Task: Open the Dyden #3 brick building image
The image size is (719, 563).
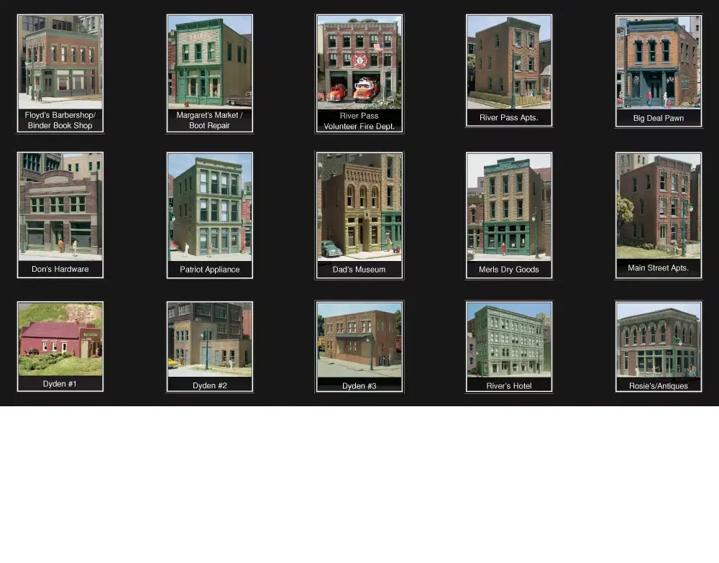Action: (x=359, y=339)
